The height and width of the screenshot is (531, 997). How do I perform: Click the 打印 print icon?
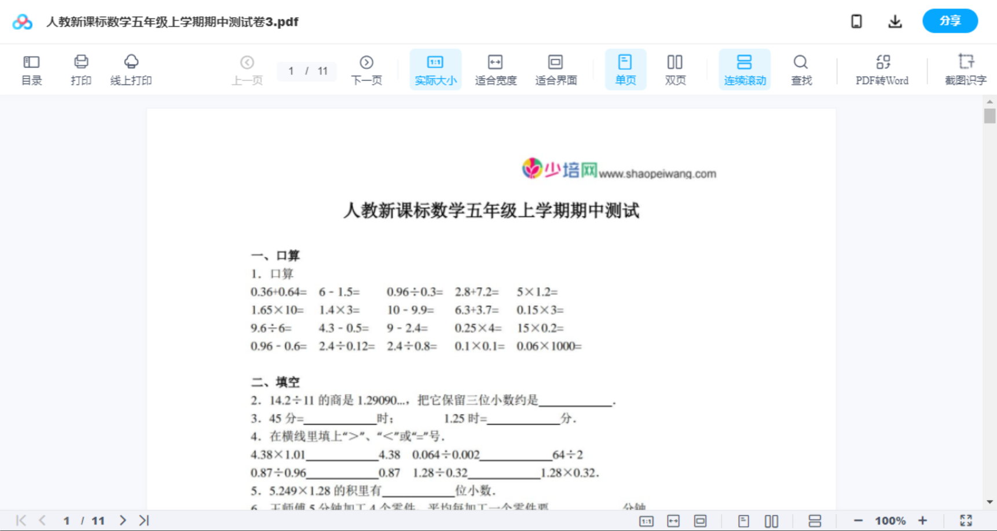(81, 69)
